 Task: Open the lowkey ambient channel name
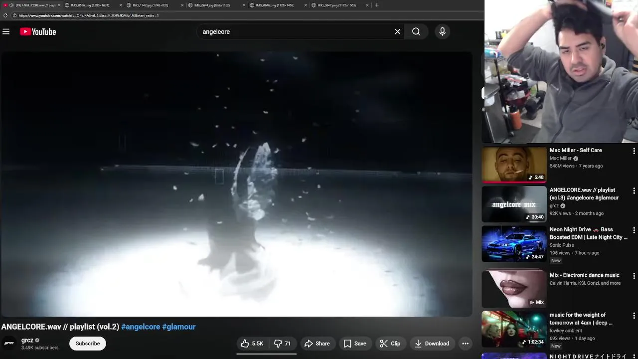(567, 331)
